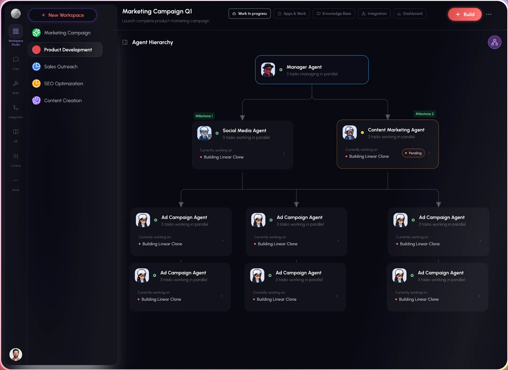Click the user profile photo in the sidebar
This screenshot has width=508, height=370.
pyautogui.click(x=16, y=354)
